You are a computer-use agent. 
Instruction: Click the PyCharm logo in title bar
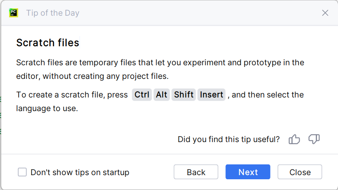14,13
